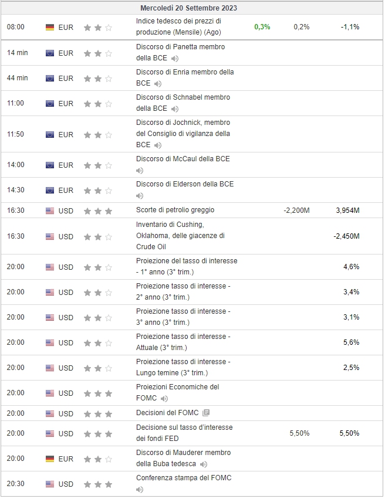Open Indice tedesco dei prezzi di produzione event
385x499 pixels.
click(x=178, y=26)
